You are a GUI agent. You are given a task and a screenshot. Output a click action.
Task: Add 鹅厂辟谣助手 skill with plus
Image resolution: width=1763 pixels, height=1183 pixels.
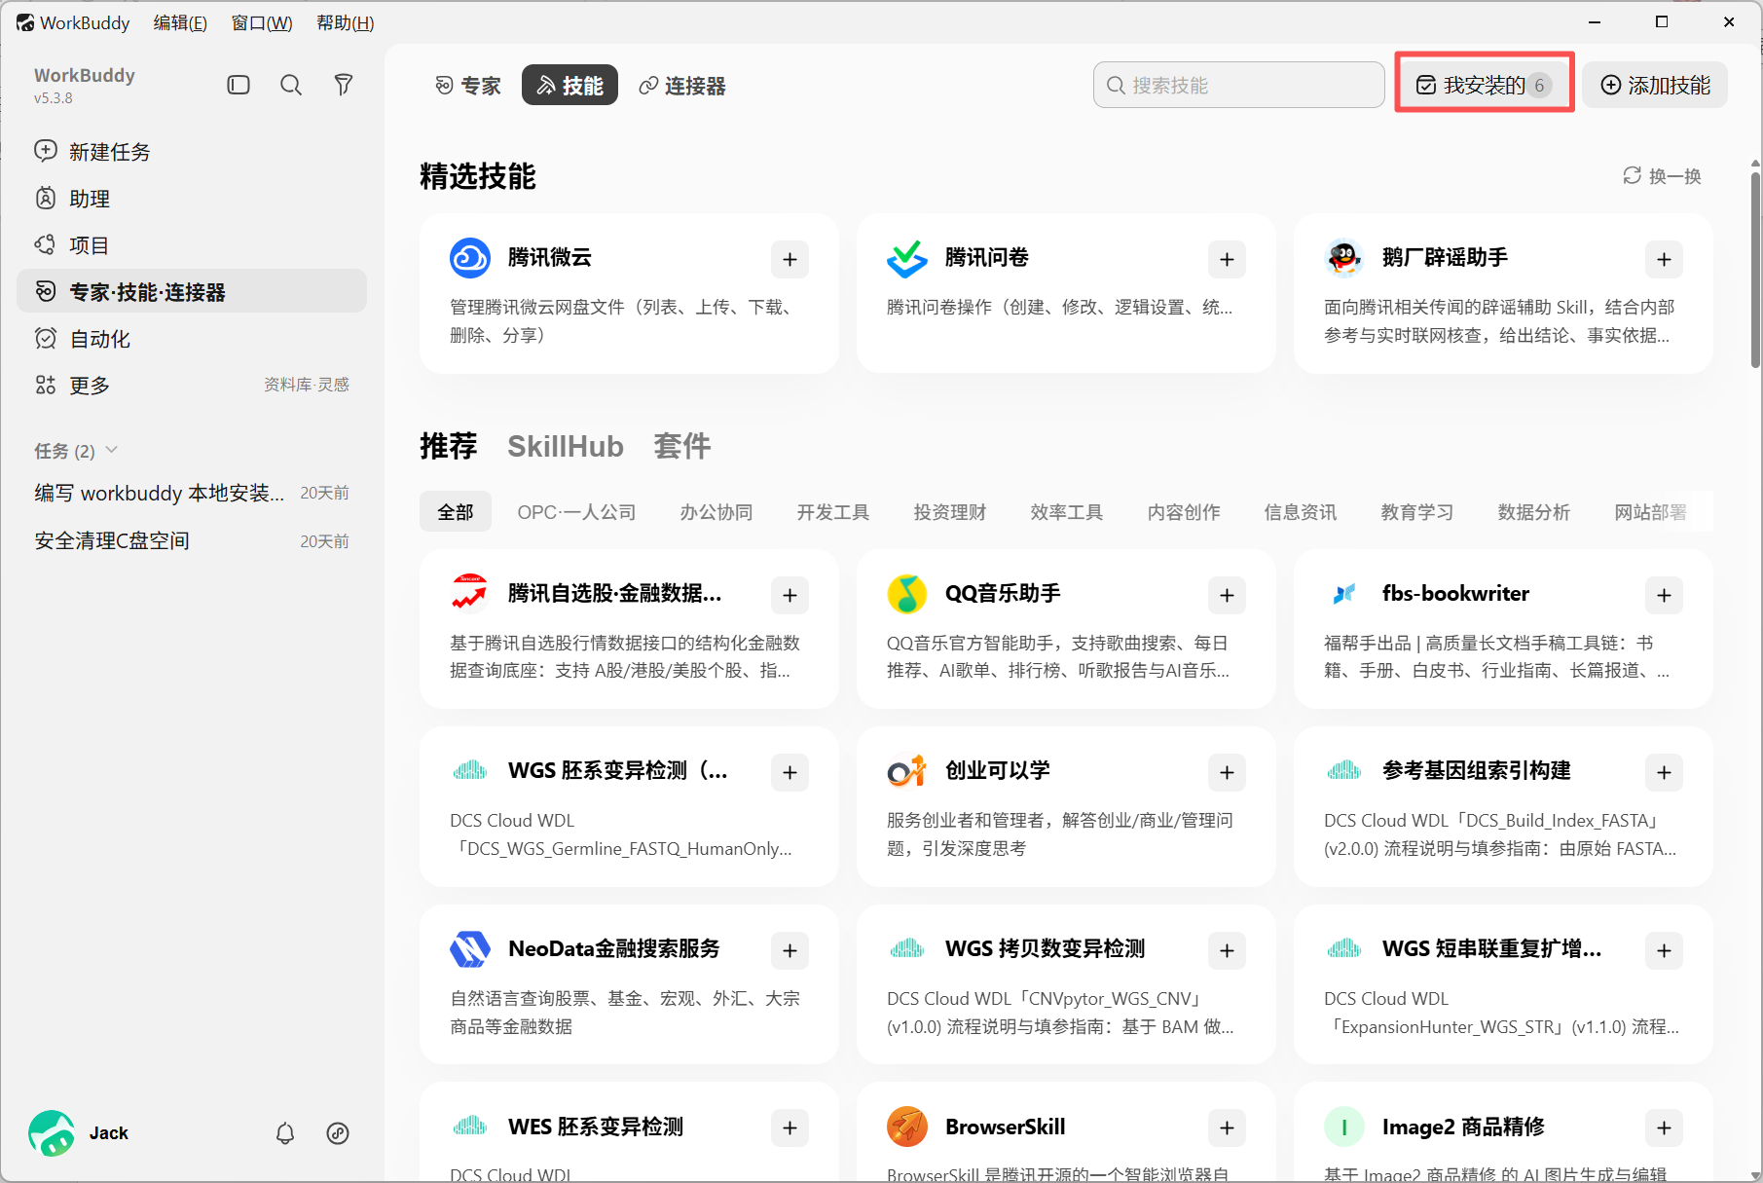pyautogui.click(x=1664, y=260)
